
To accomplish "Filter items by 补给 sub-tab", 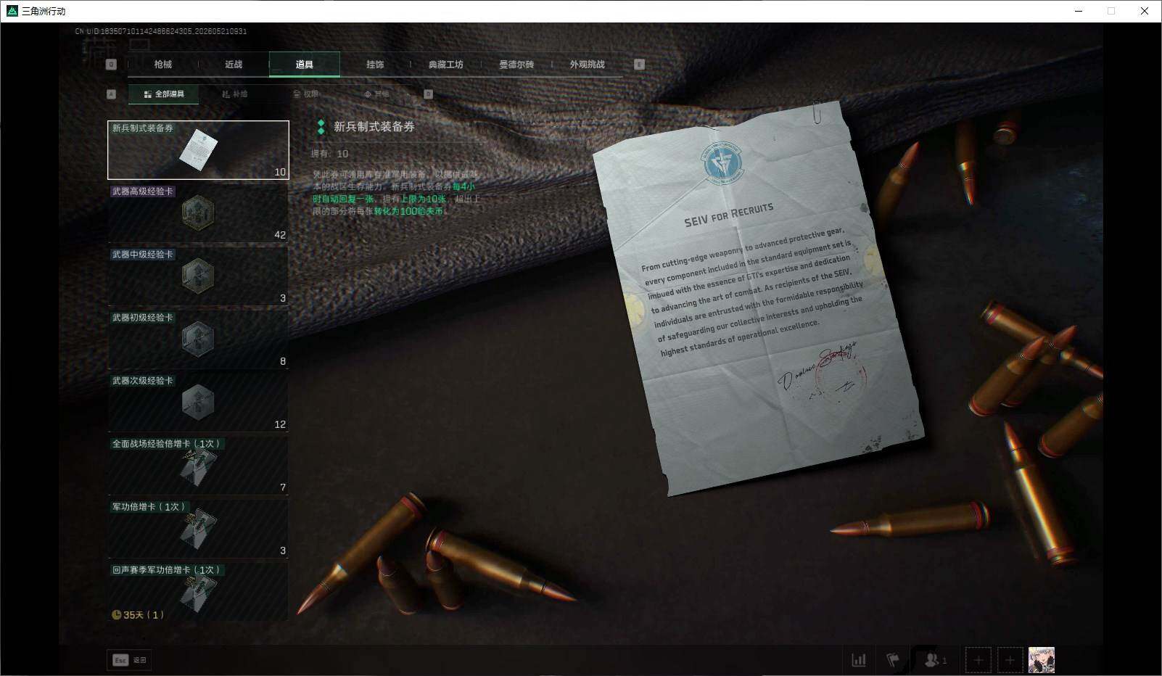I will [234, 94].
